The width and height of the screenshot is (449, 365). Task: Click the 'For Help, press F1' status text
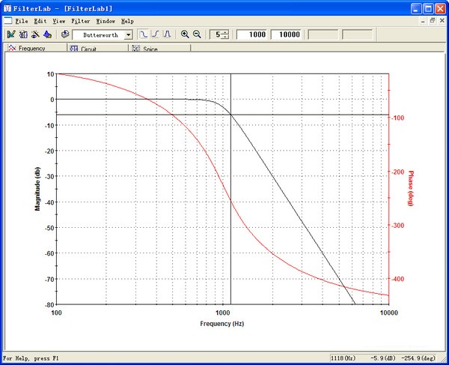tap(31, 358)
